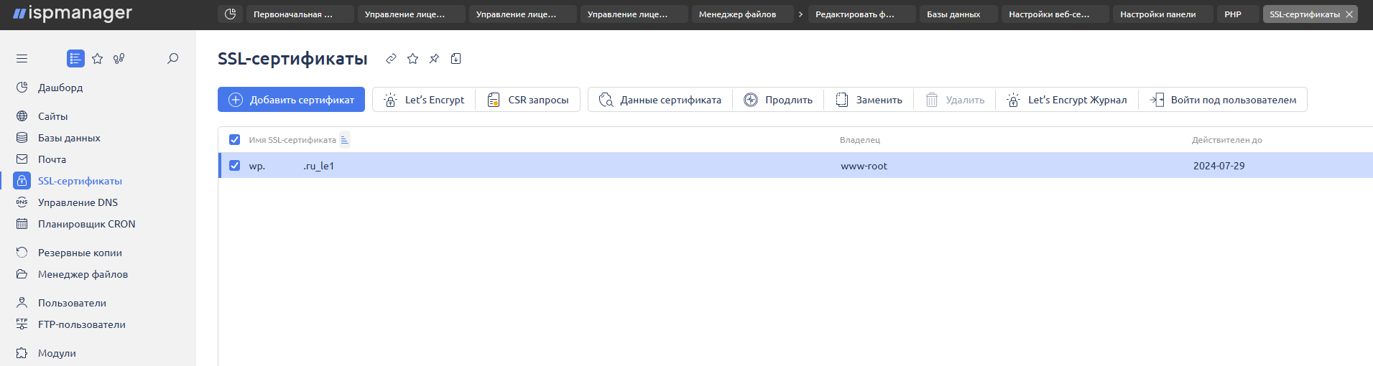The width and height of the screenshot is (1373, 366).
Task: Expand tab overflow chevron after Менеджер файлов
Action: 800,14
